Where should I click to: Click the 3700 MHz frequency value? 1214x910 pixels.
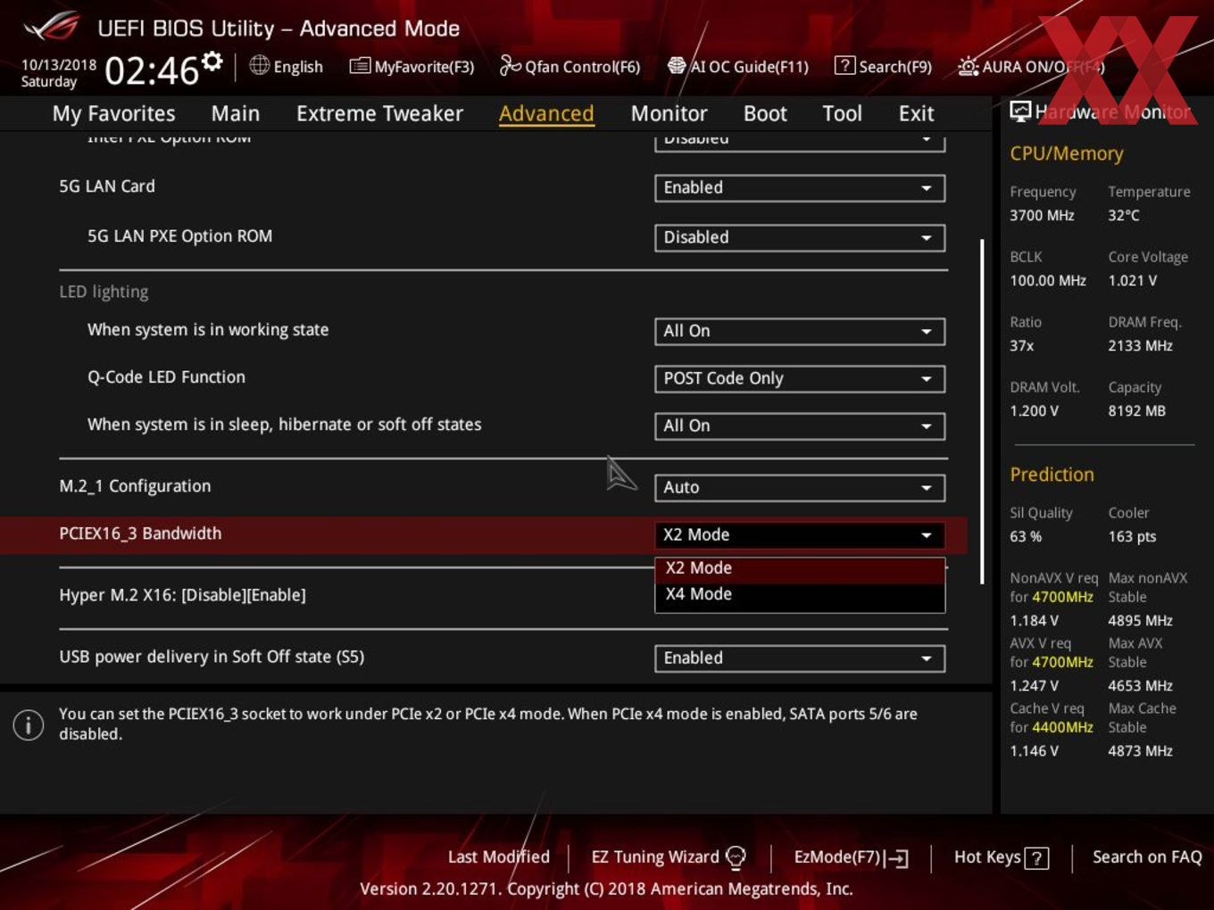coord(1042,215)
